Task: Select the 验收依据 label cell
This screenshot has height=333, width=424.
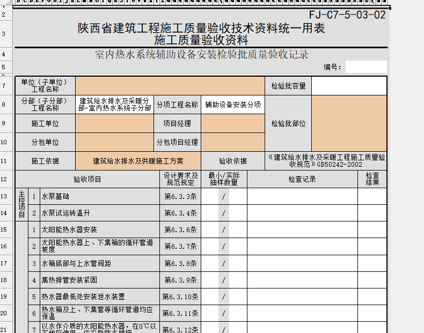Action: pyautogui.click(x=233, y=161)
